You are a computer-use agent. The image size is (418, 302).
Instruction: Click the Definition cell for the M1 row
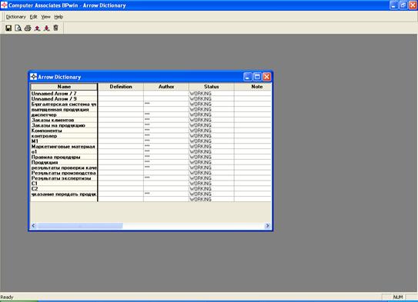tap(121, 141)
